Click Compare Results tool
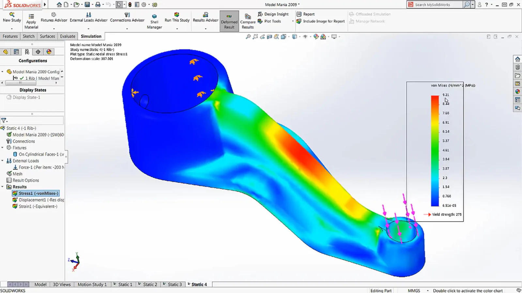The image size is (522, 293). pos(248,21)
